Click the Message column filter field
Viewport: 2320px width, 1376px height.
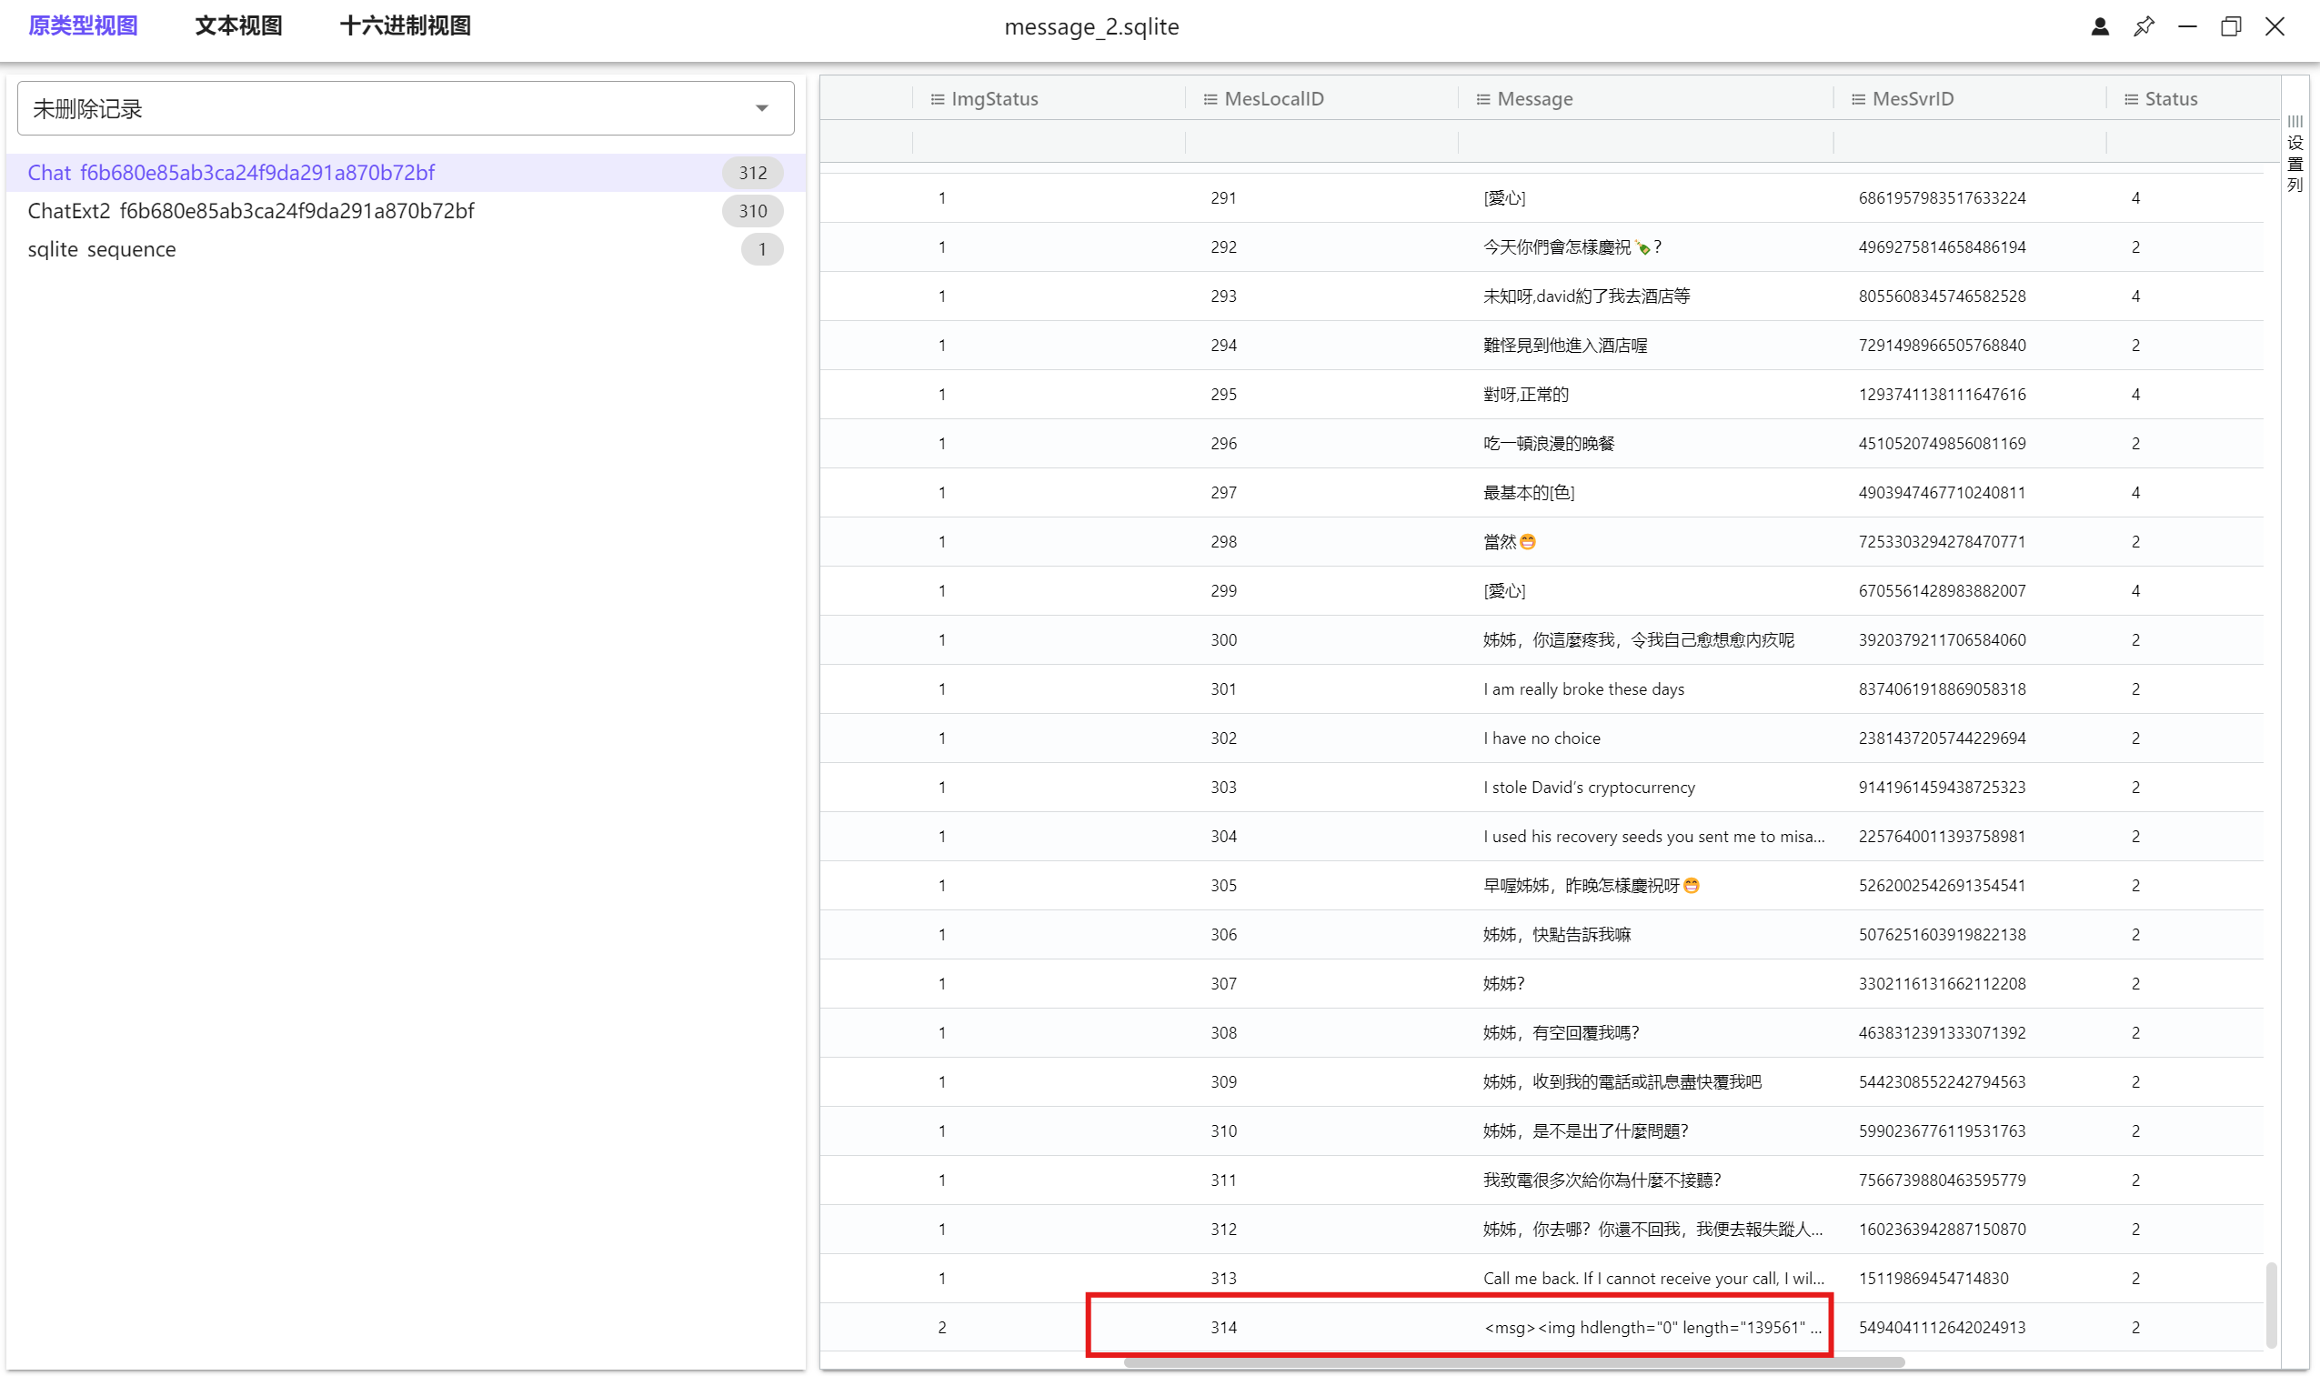pos(1644,143)
